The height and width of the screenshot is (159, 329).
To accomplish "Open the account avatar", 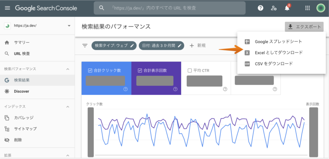I will pos(320,8).
